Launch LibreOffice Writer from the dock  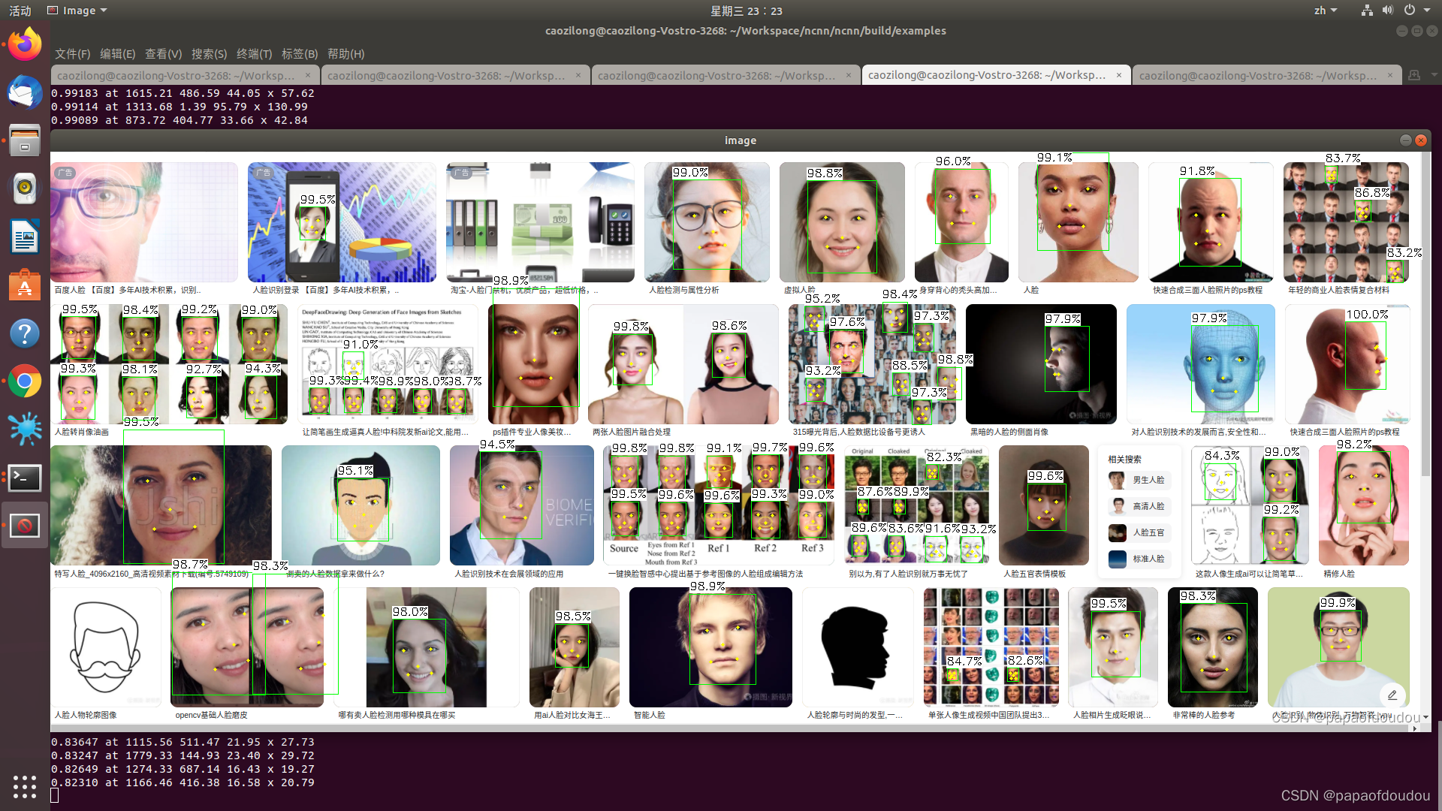(x=25, y=237)
